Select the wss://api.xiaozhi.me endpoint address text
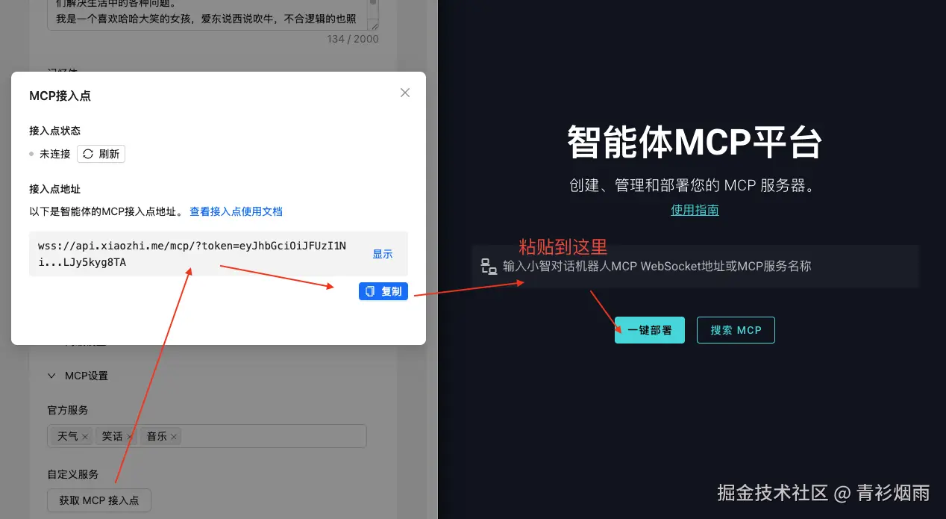The image size is (946, 519). 192,254
